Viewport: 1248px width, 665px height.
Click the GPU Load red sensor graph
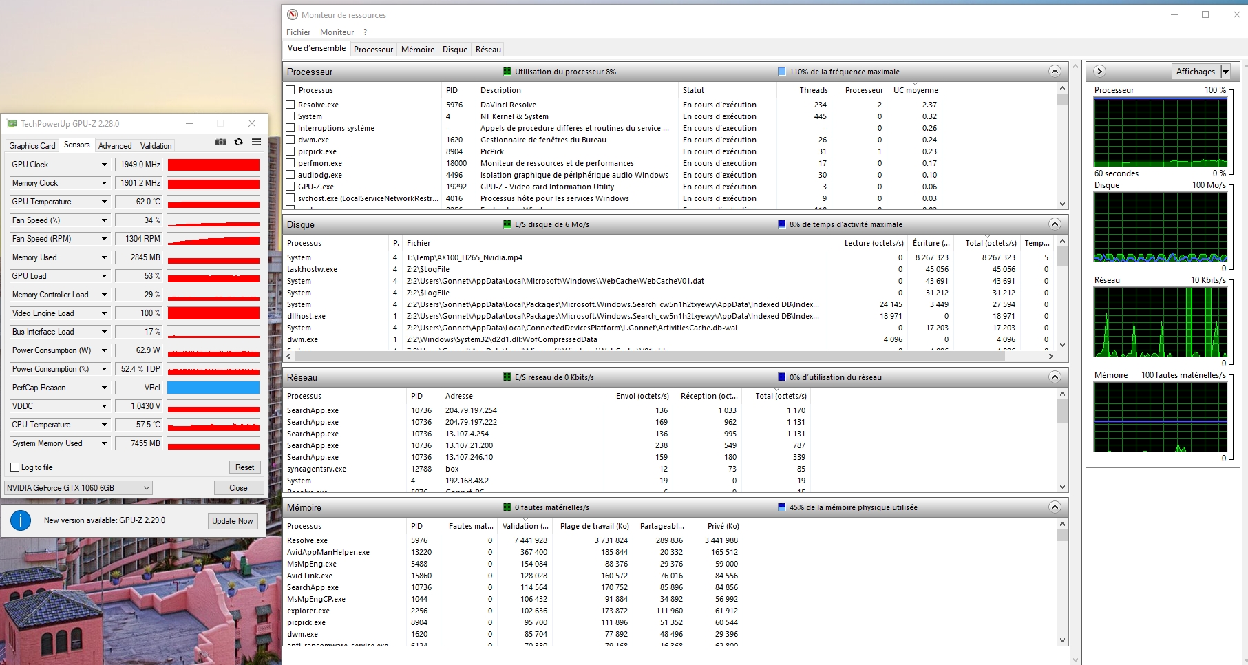pyautogui.click(x=213, y=276)
